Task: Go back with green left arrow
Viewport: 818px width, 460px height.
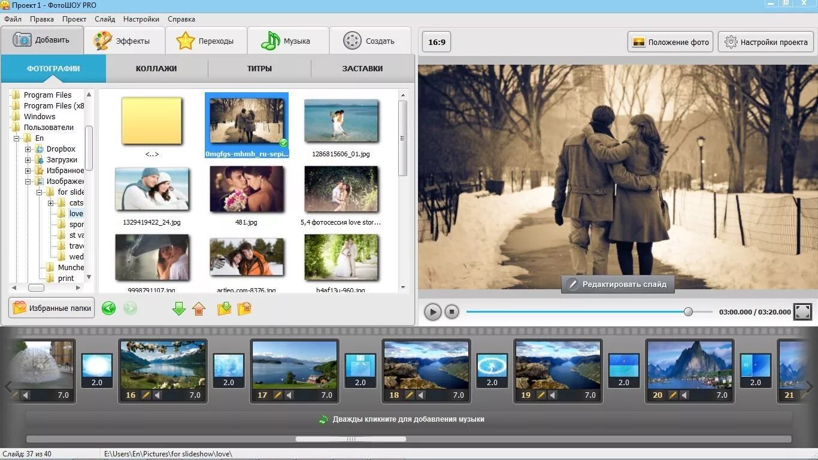Action: [x=108, y=308]
